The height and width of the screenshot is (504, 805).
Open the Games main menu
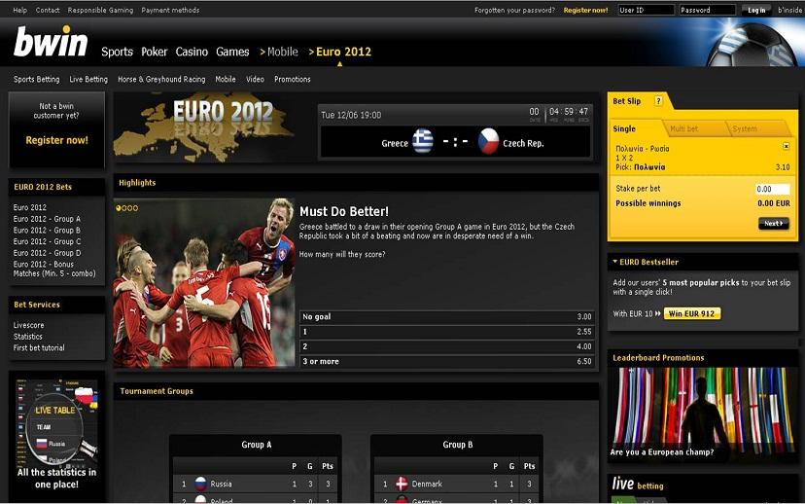point(232,52)
